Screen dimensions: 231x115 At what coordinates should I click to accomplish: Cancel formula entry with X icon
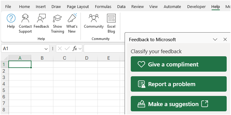pyautogui.click(x=60, y=49)
